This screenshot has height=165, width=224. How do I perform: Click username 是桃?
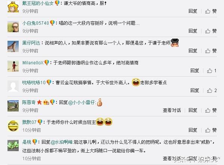(x=27, y=142)
